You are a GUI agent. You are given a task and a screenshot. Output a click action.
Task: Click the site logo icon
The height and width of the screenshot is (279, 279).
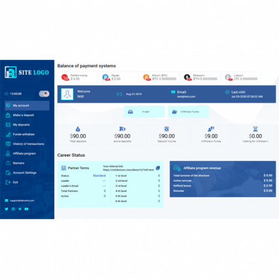[11, 72]
